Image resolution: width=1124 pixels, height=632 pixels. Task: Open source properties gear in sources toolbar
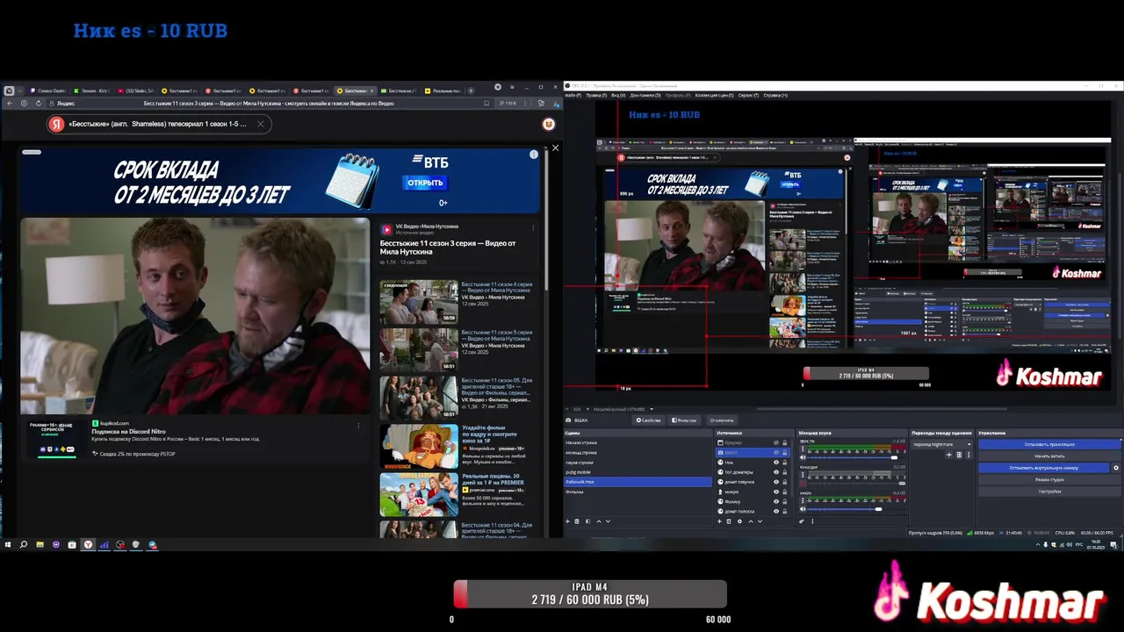click(739, 521)
